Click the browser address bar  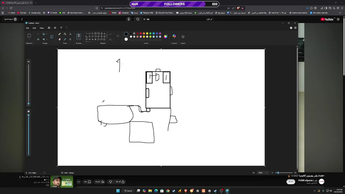164,8
